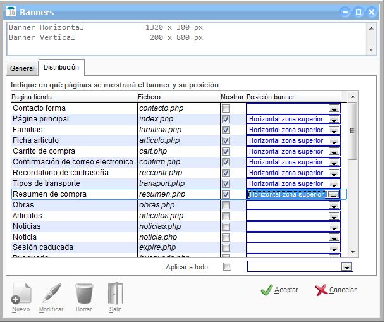Open position dropdown for Articulos
The height and width of the screenshot is (322, 385).
pyautogui.click(x=334, y=216)
